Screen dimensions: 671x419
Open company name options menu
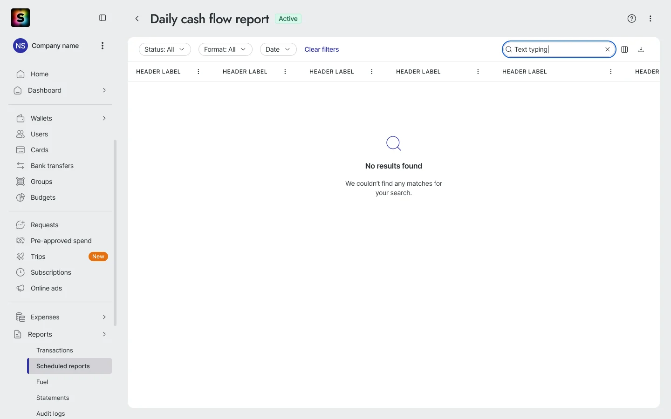103,46
